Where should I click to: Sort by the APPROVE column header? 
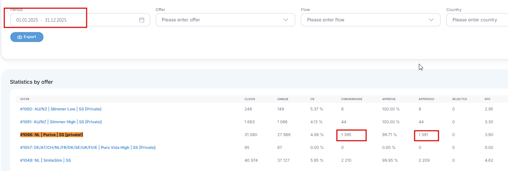(x=389, y=99)
